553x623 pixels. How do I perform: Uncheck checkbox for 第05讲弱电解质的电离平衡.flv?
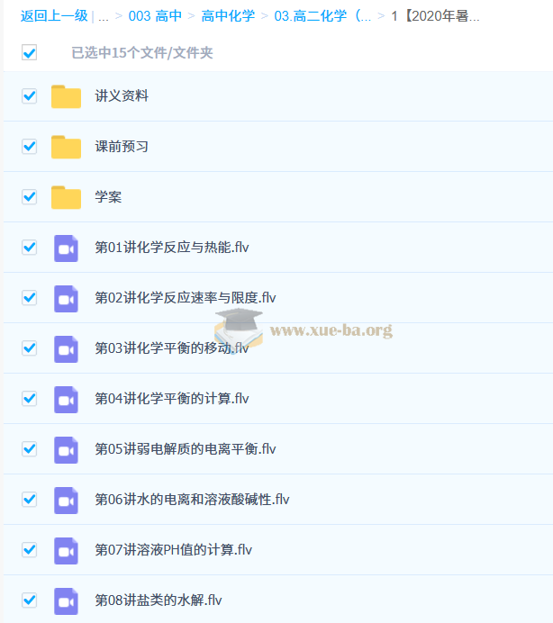point(29,449)
